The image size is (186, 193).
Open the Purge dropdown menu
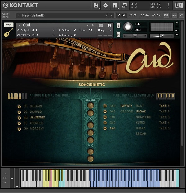pyautogui.click(x=104, y=30)
